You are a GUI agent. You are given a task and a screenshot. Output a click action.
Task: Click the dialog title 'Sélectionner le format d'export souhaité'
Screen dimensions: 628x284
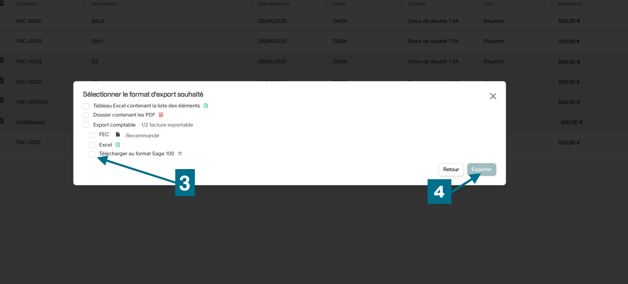(x=143, y=95)
